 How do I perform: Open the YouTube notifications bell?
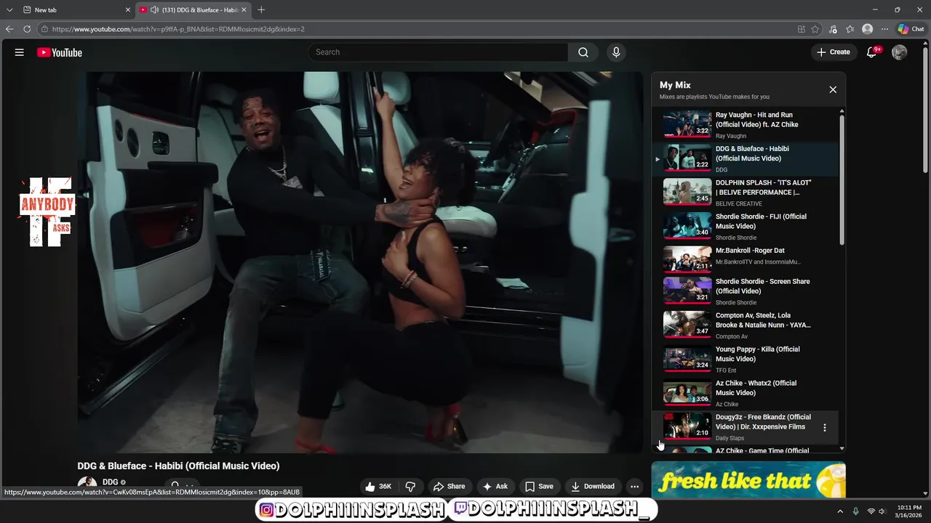871,52
